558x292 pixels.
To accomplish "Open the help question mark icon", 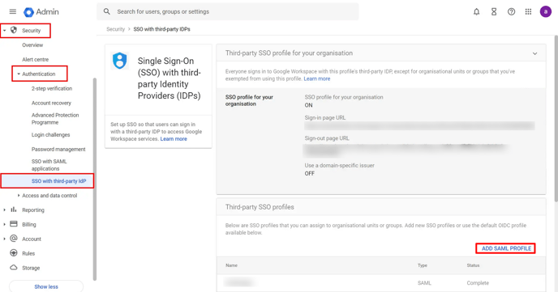I will coord(512,11).
